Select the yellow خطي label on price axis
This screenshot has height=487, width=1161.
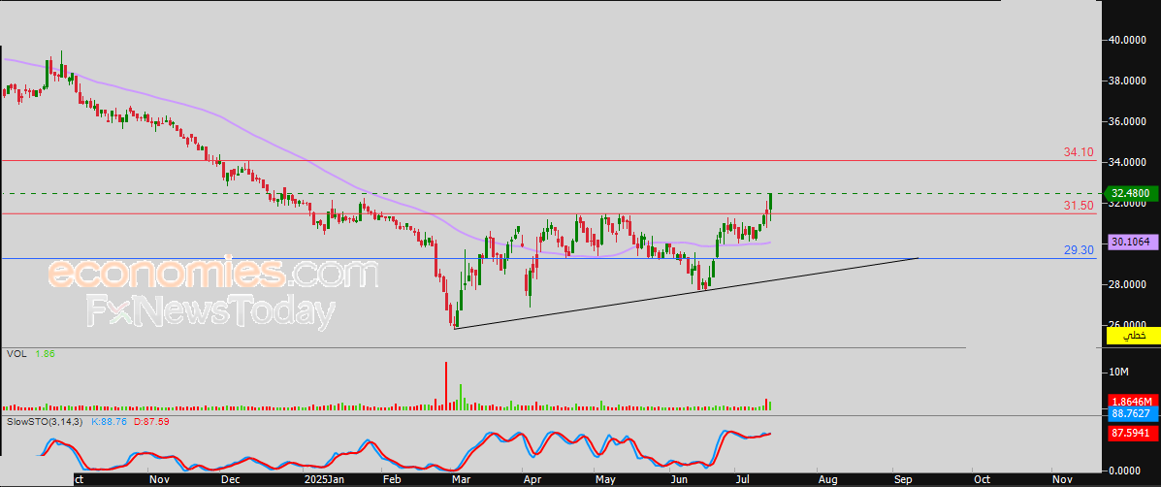[x=1132, y=336]
